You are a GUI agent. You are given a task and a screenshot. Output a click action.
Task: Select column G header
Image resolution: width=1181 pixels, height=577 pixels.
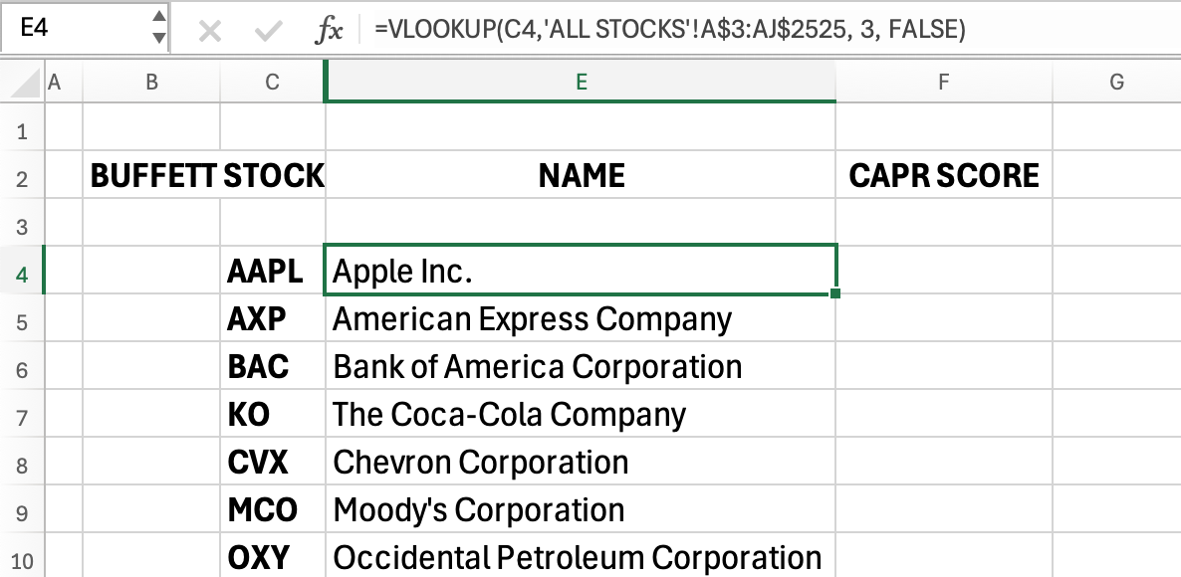tap(1116, 83)
